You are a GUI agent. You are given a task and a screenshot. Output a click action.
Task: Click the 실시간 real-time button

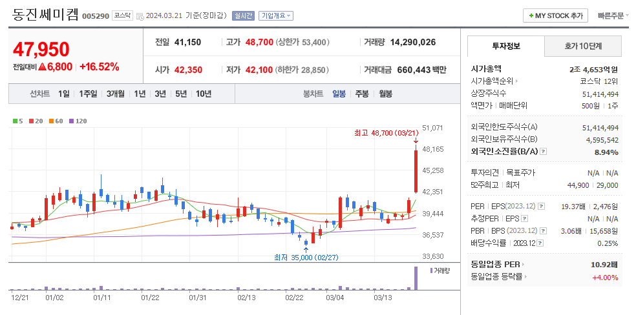243,15
